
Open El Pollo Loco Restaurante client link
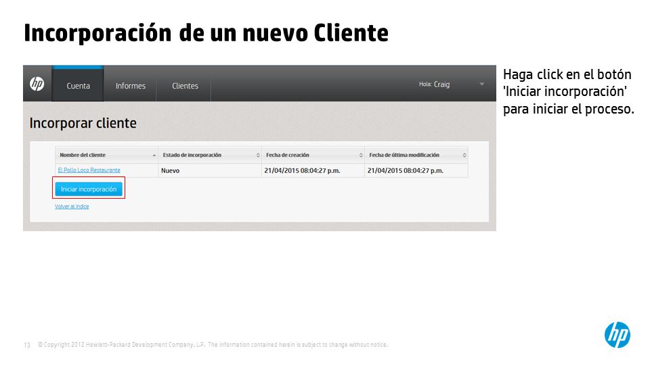coord(89,170)
